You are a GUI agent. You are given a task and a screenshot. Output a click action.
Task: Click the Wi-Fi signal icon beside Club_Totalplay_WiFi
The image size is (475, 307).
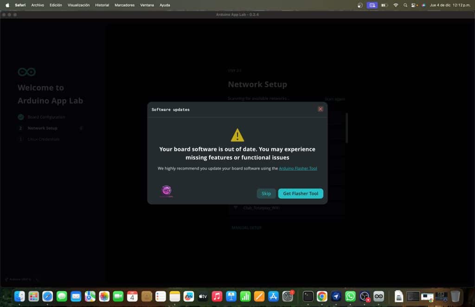tap(235, 208)
